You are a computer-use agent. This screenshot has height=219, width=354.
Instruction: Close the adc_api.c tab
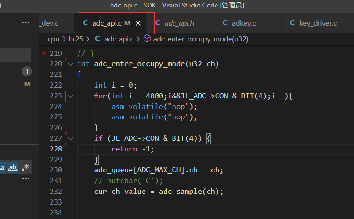click(138, 23)
